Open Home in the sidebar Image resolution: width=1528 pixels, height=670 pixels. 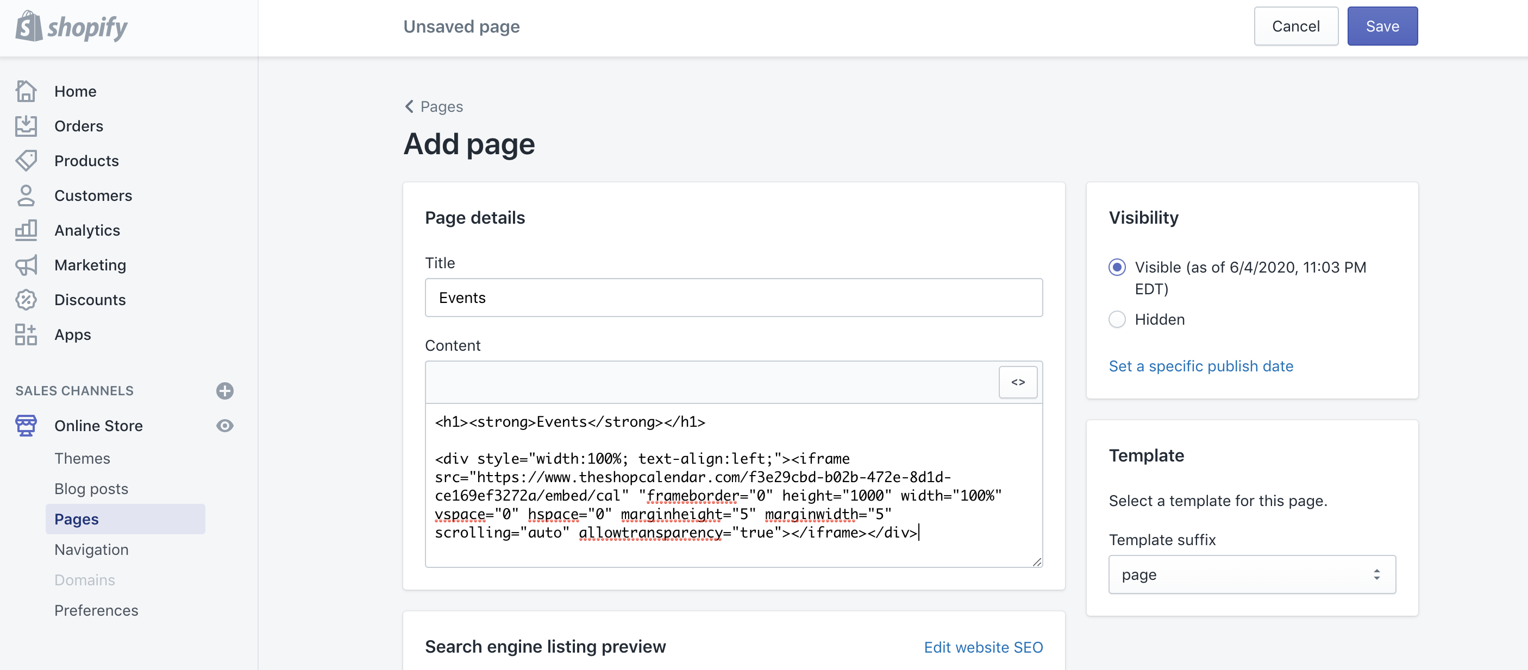pos(76,91)
